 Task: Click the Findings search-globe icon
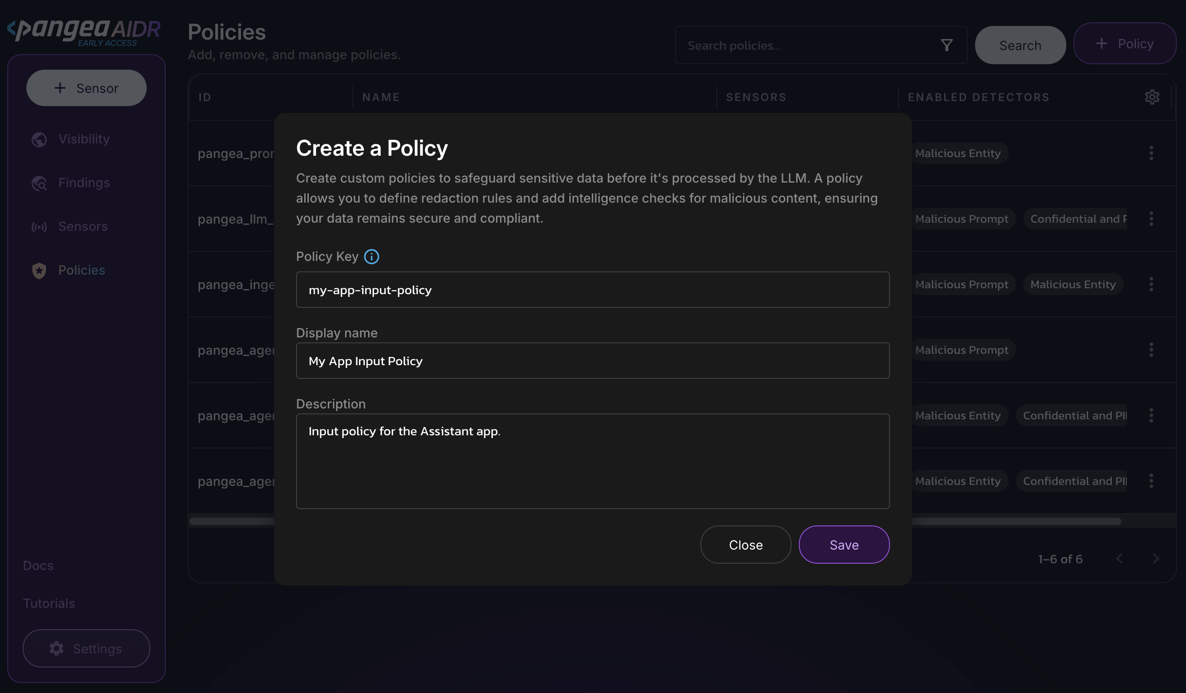click(39, 183)
